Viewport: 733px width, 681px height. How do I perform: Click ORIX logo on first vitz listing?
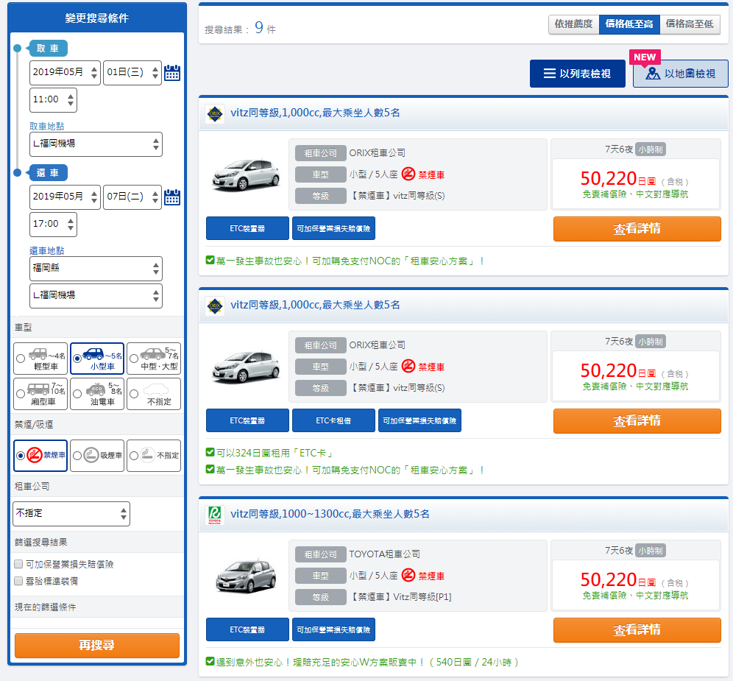[215, 113]
